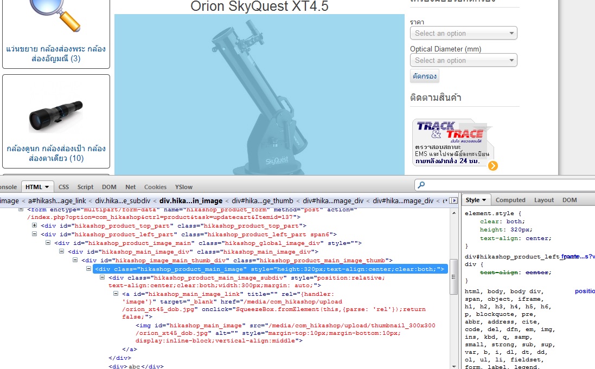Open the stylesheet source link beside div#hikashop_product_left
595x369 pixels.
pyautogui.click(x=578, y=256)
